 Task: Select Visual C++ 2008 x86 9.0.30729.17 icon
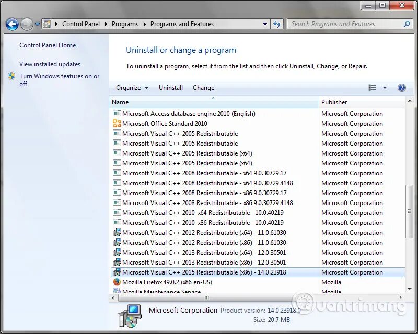pyautogui.click(x=117, y=193)
